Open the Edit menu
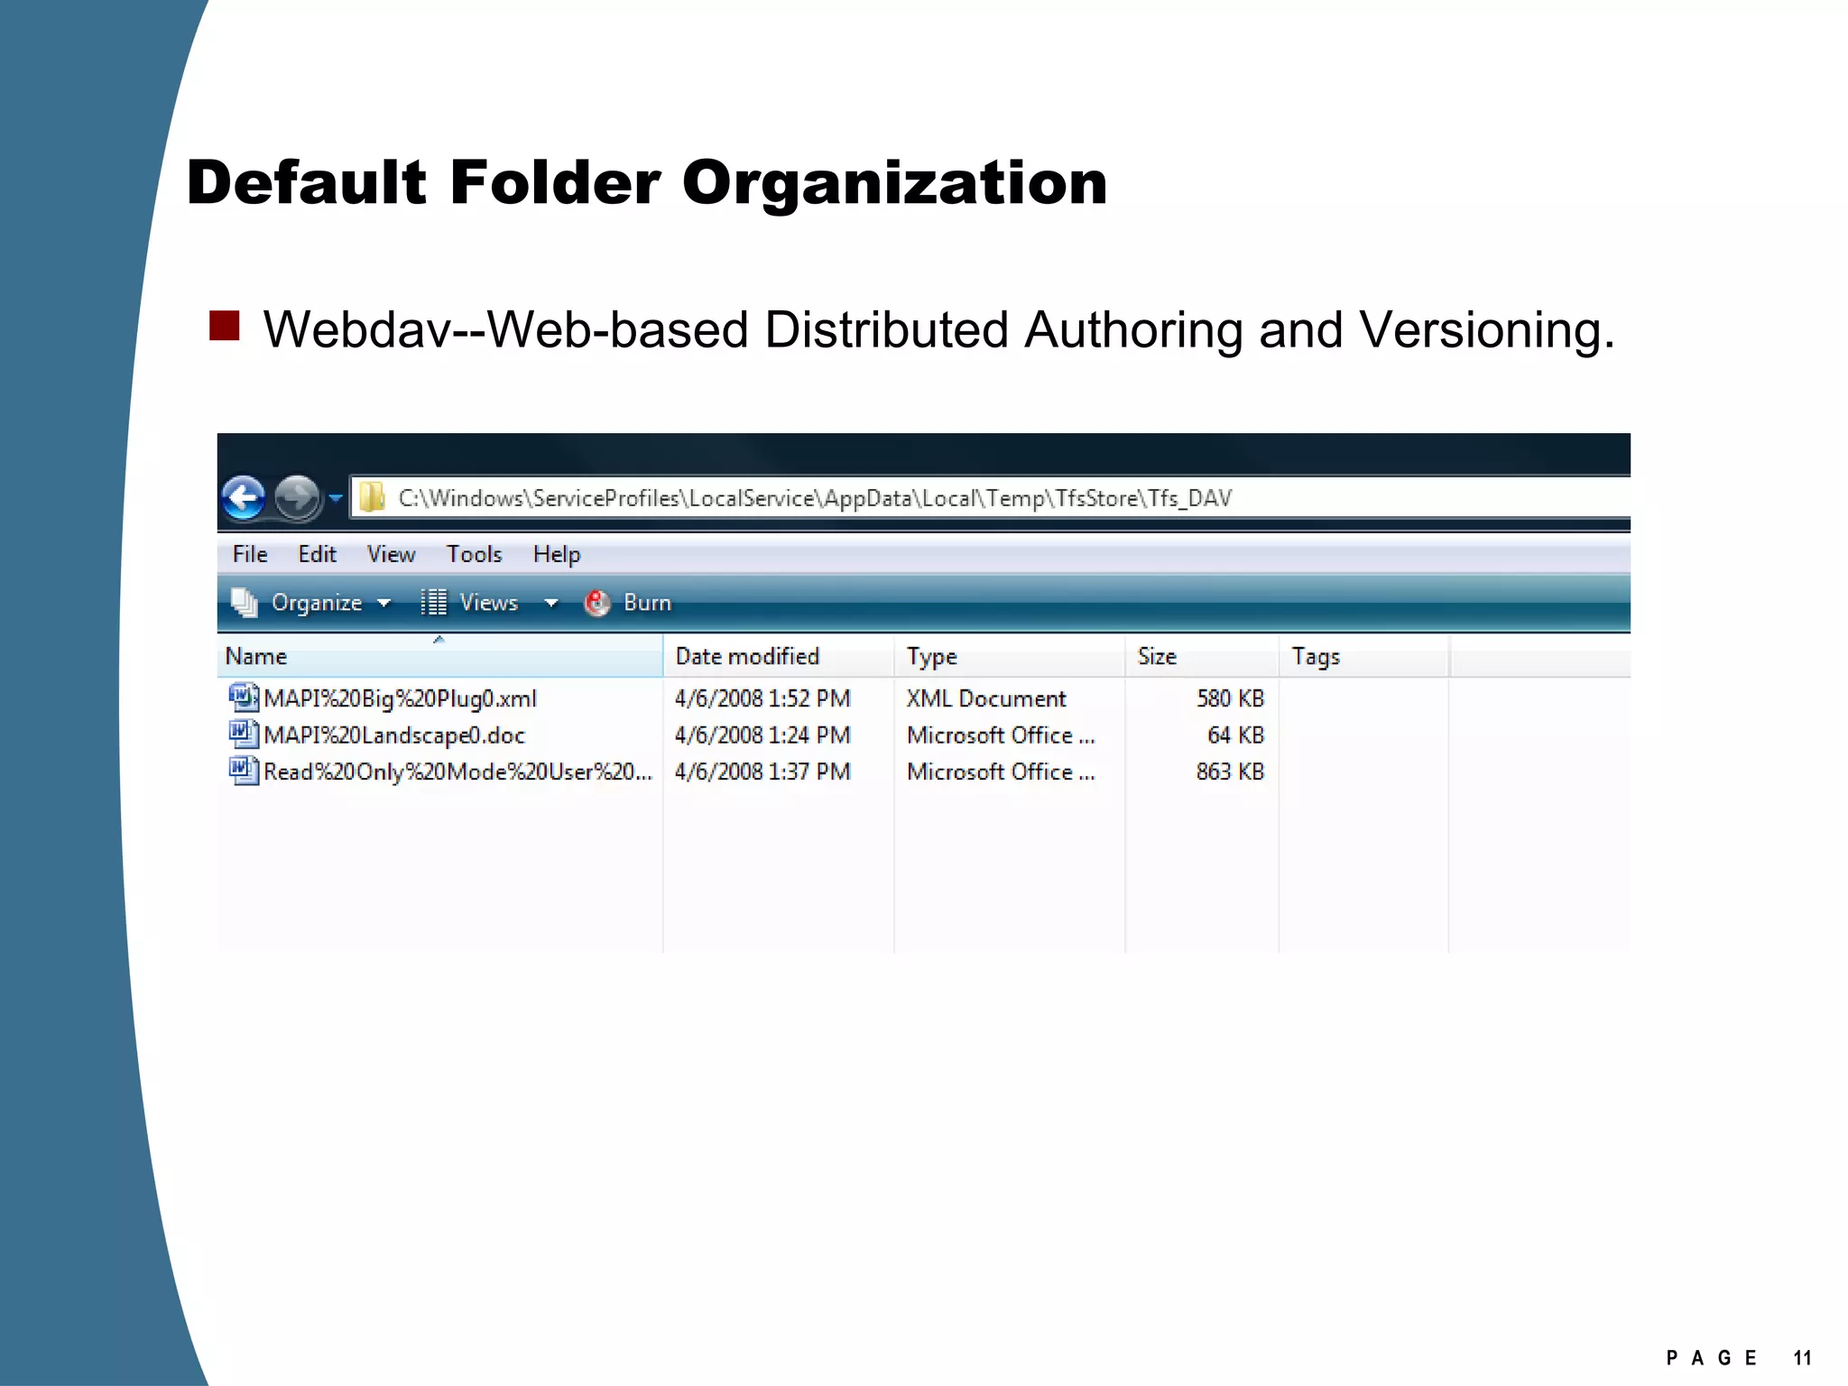The height and width of the screenshot is (1386, 1848). click(317, 554)
